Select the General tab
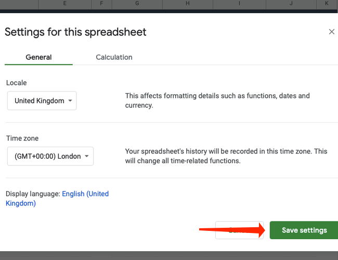The height and width of the screenshot is (260, 338). coord(38,57)
